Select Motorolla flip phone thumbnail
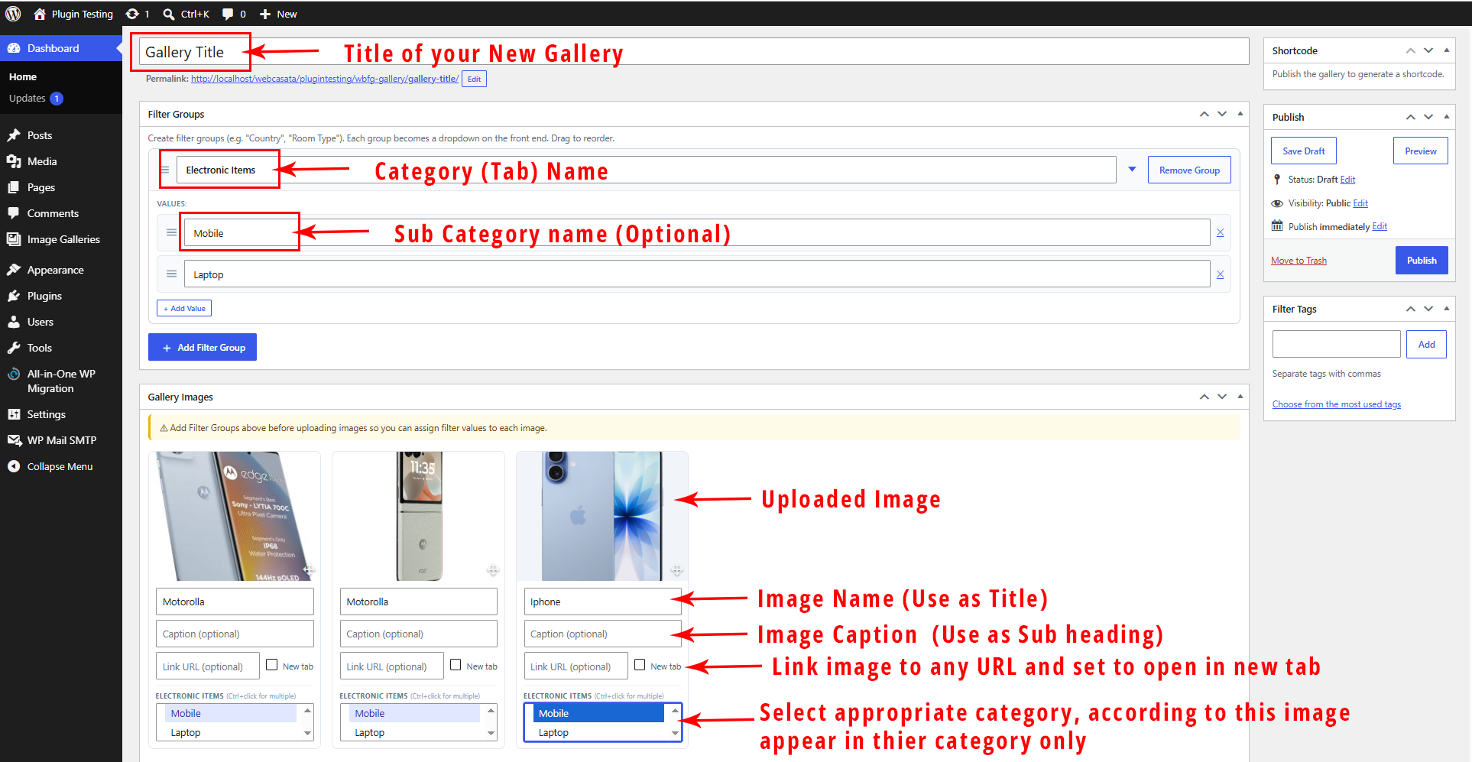1472x762 pixels. coord(419,516)
